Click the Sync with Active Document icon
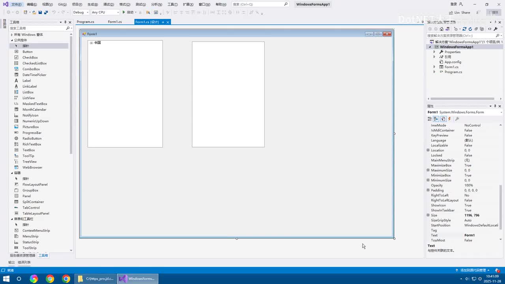Screen dimensions: 505x284 [x=464, y=29]
